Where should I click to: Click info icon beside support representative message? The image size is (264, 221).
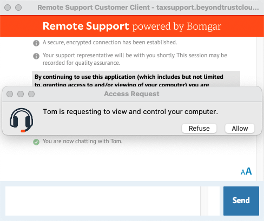click(36, 56)
